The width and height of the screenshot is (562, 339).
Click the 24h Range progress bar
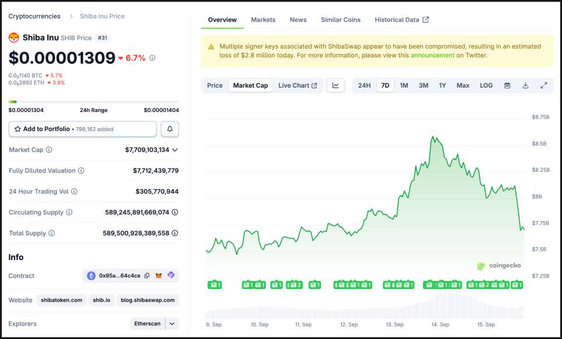94,102
